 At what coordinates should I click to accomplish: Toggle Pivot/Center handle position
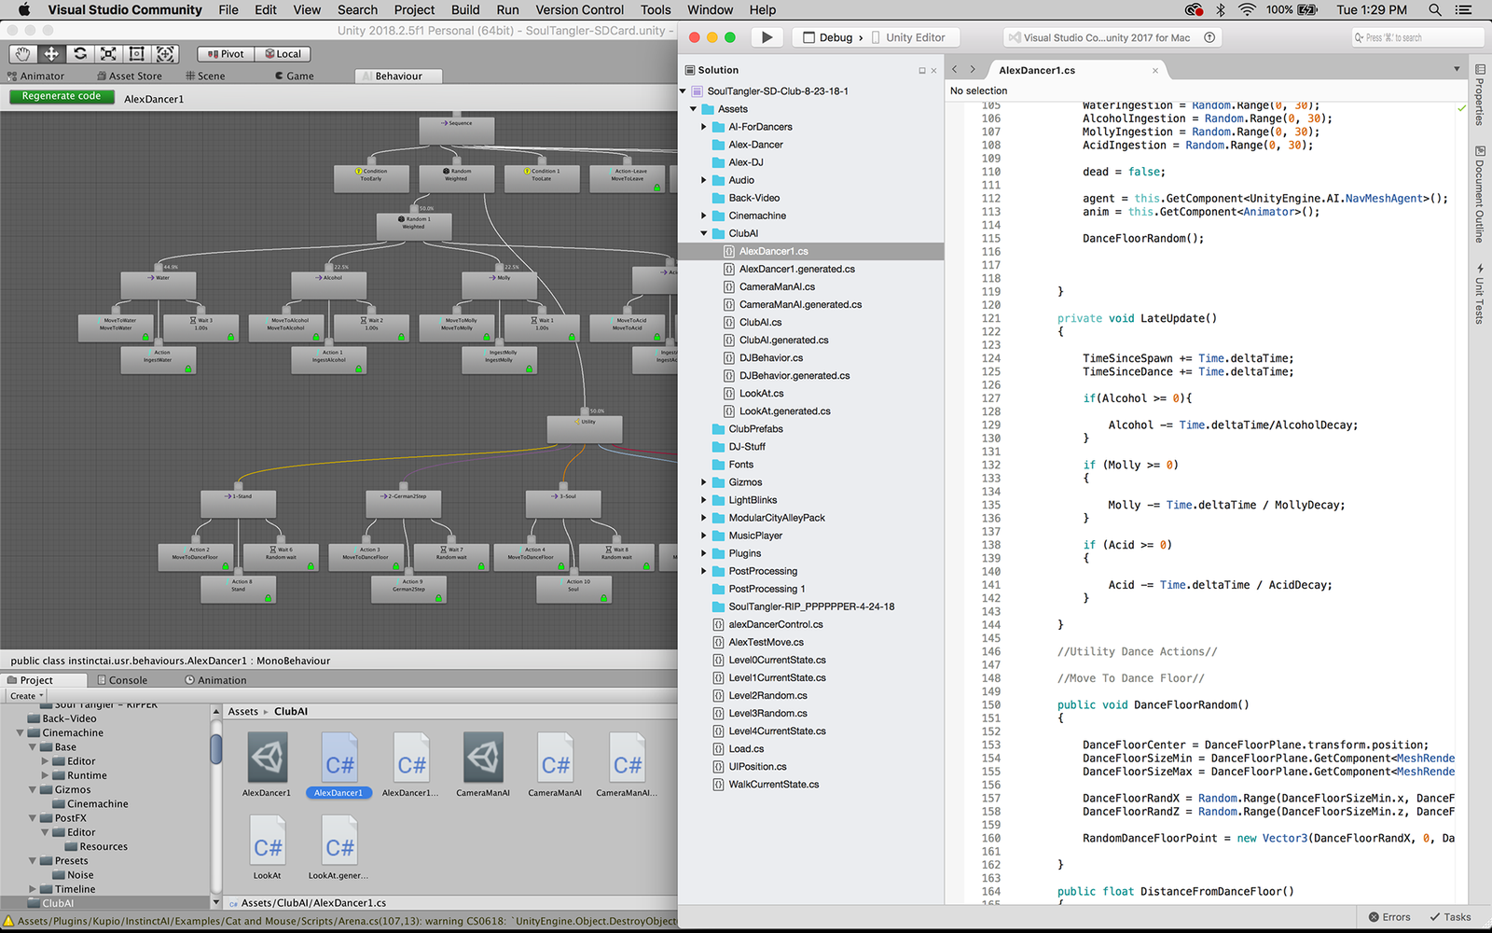(x=226, y=54)
